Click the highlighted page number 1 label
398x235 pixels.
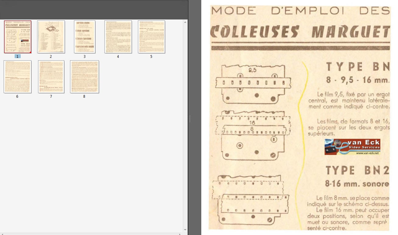click(x=18, y=56)
